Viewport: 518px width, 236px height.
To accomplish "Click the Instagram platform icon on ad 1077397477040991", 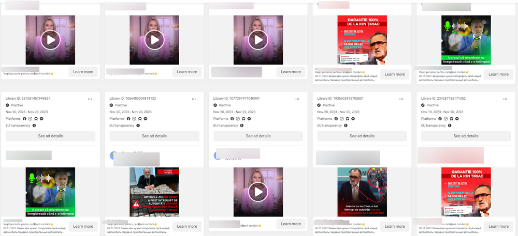I will (238, 119).
